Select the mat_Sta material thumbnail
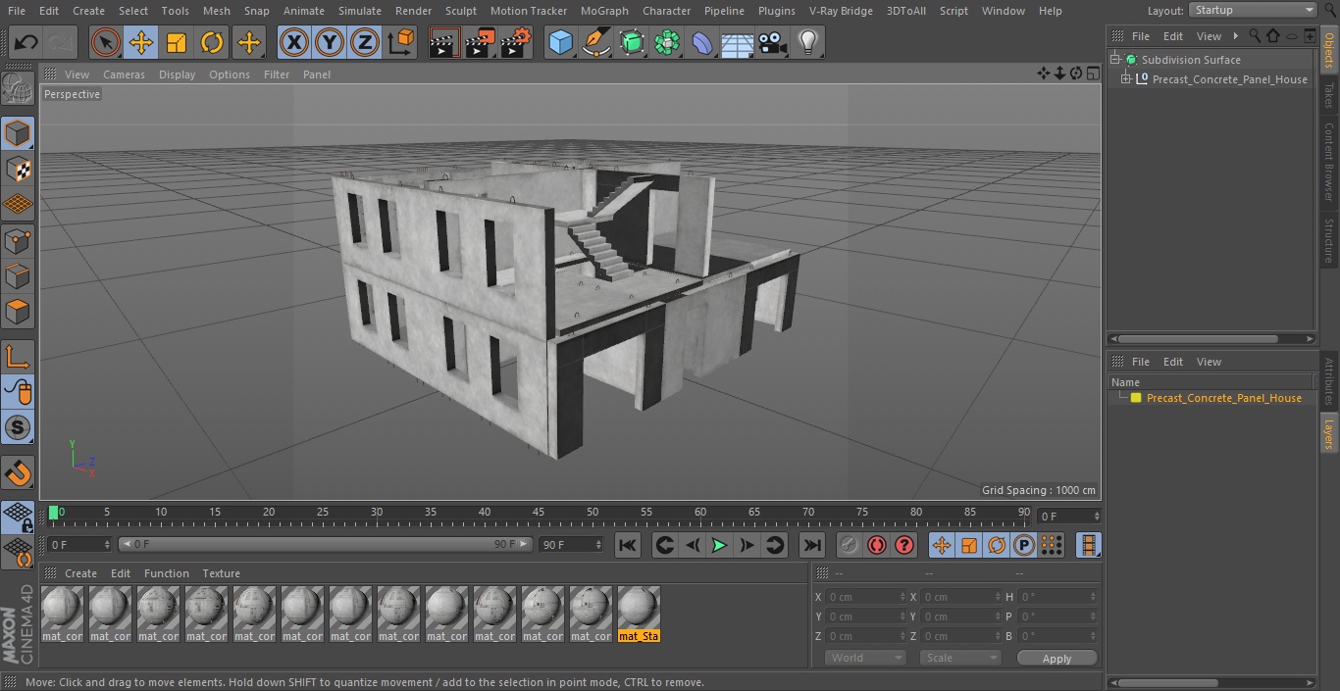This screenshot has height=691, width=1340. [639, 614]
